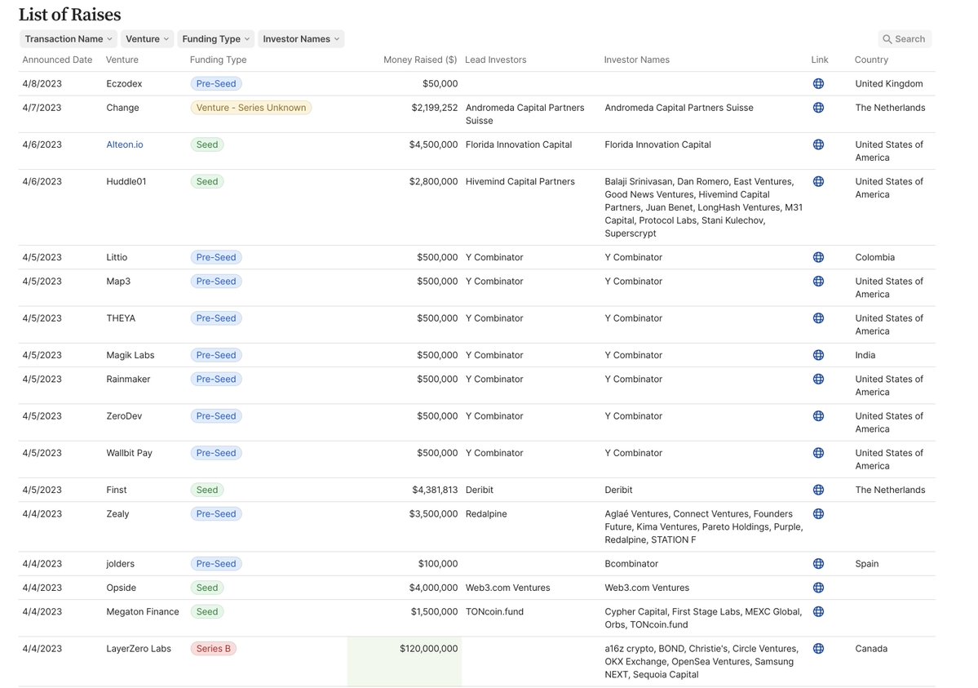Click the Bcombinator investor name
Screen dimensions: 978x688
pyautogui.click(x=631, y=564)
